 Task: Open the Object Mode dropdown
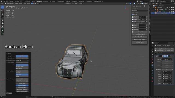click(x=9, y=4)
